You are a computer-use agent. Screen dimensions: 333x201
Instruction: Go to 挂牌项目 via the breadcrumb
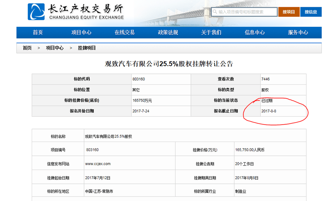[x=87, y=48]
